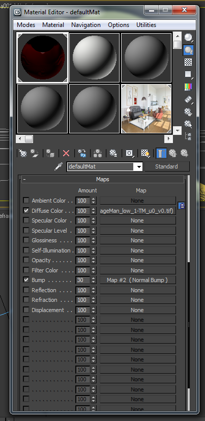Click the Ambient Color None map button
Image resolution: width=205 pixels, height=421 pixels.
tap(138, 201)
